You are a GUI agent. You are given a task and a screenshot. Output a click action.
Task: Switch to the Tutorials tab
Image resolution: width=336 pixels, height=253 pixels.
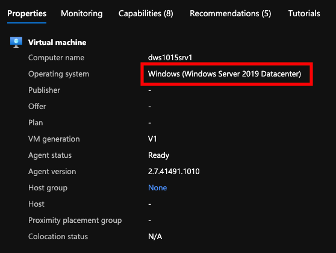coord(304,13)
